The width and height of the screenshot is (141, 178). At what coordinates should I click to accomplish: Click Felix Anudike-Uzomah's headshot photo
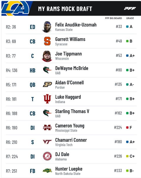47,27
